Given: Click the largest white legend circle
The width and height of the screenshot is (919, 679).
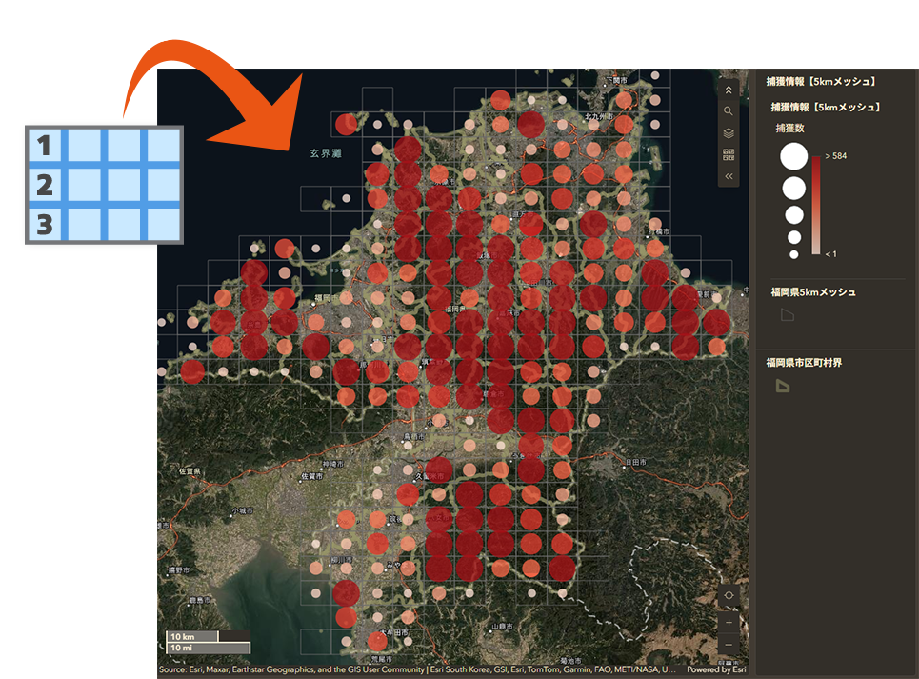Looking at the screenshot, I should (793, 156).
